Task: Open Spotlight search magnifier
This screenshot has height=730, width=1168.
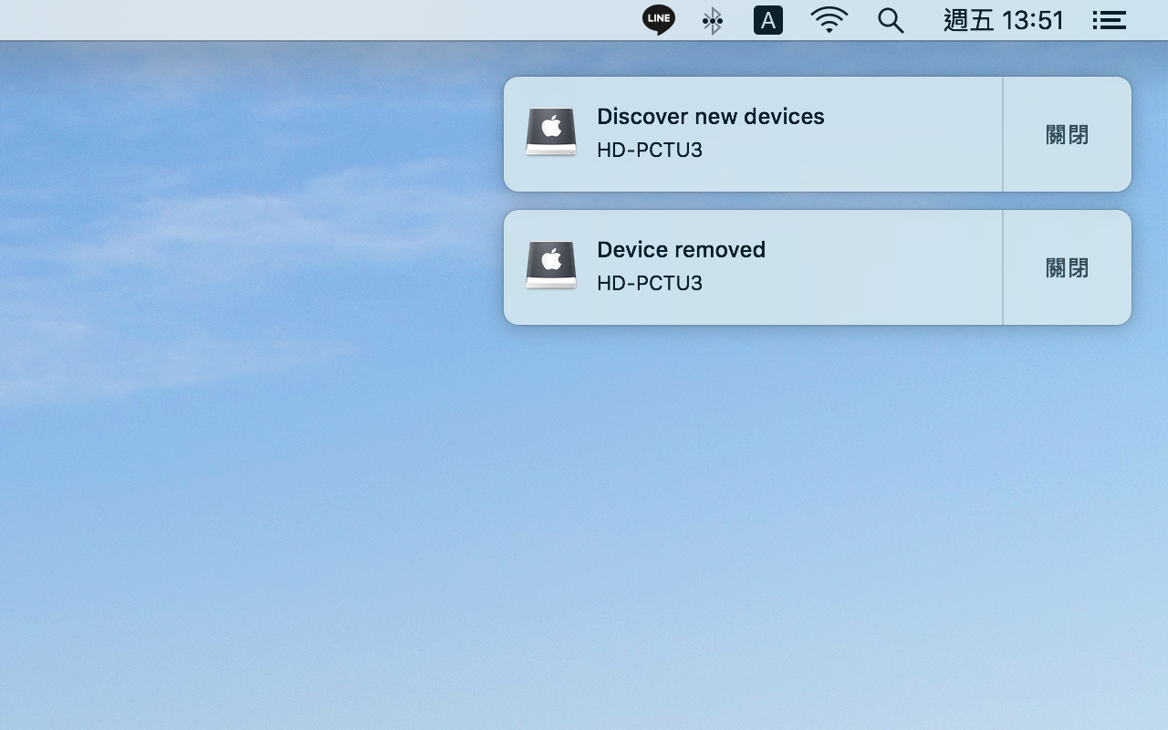Action: (x=891, y=20)
